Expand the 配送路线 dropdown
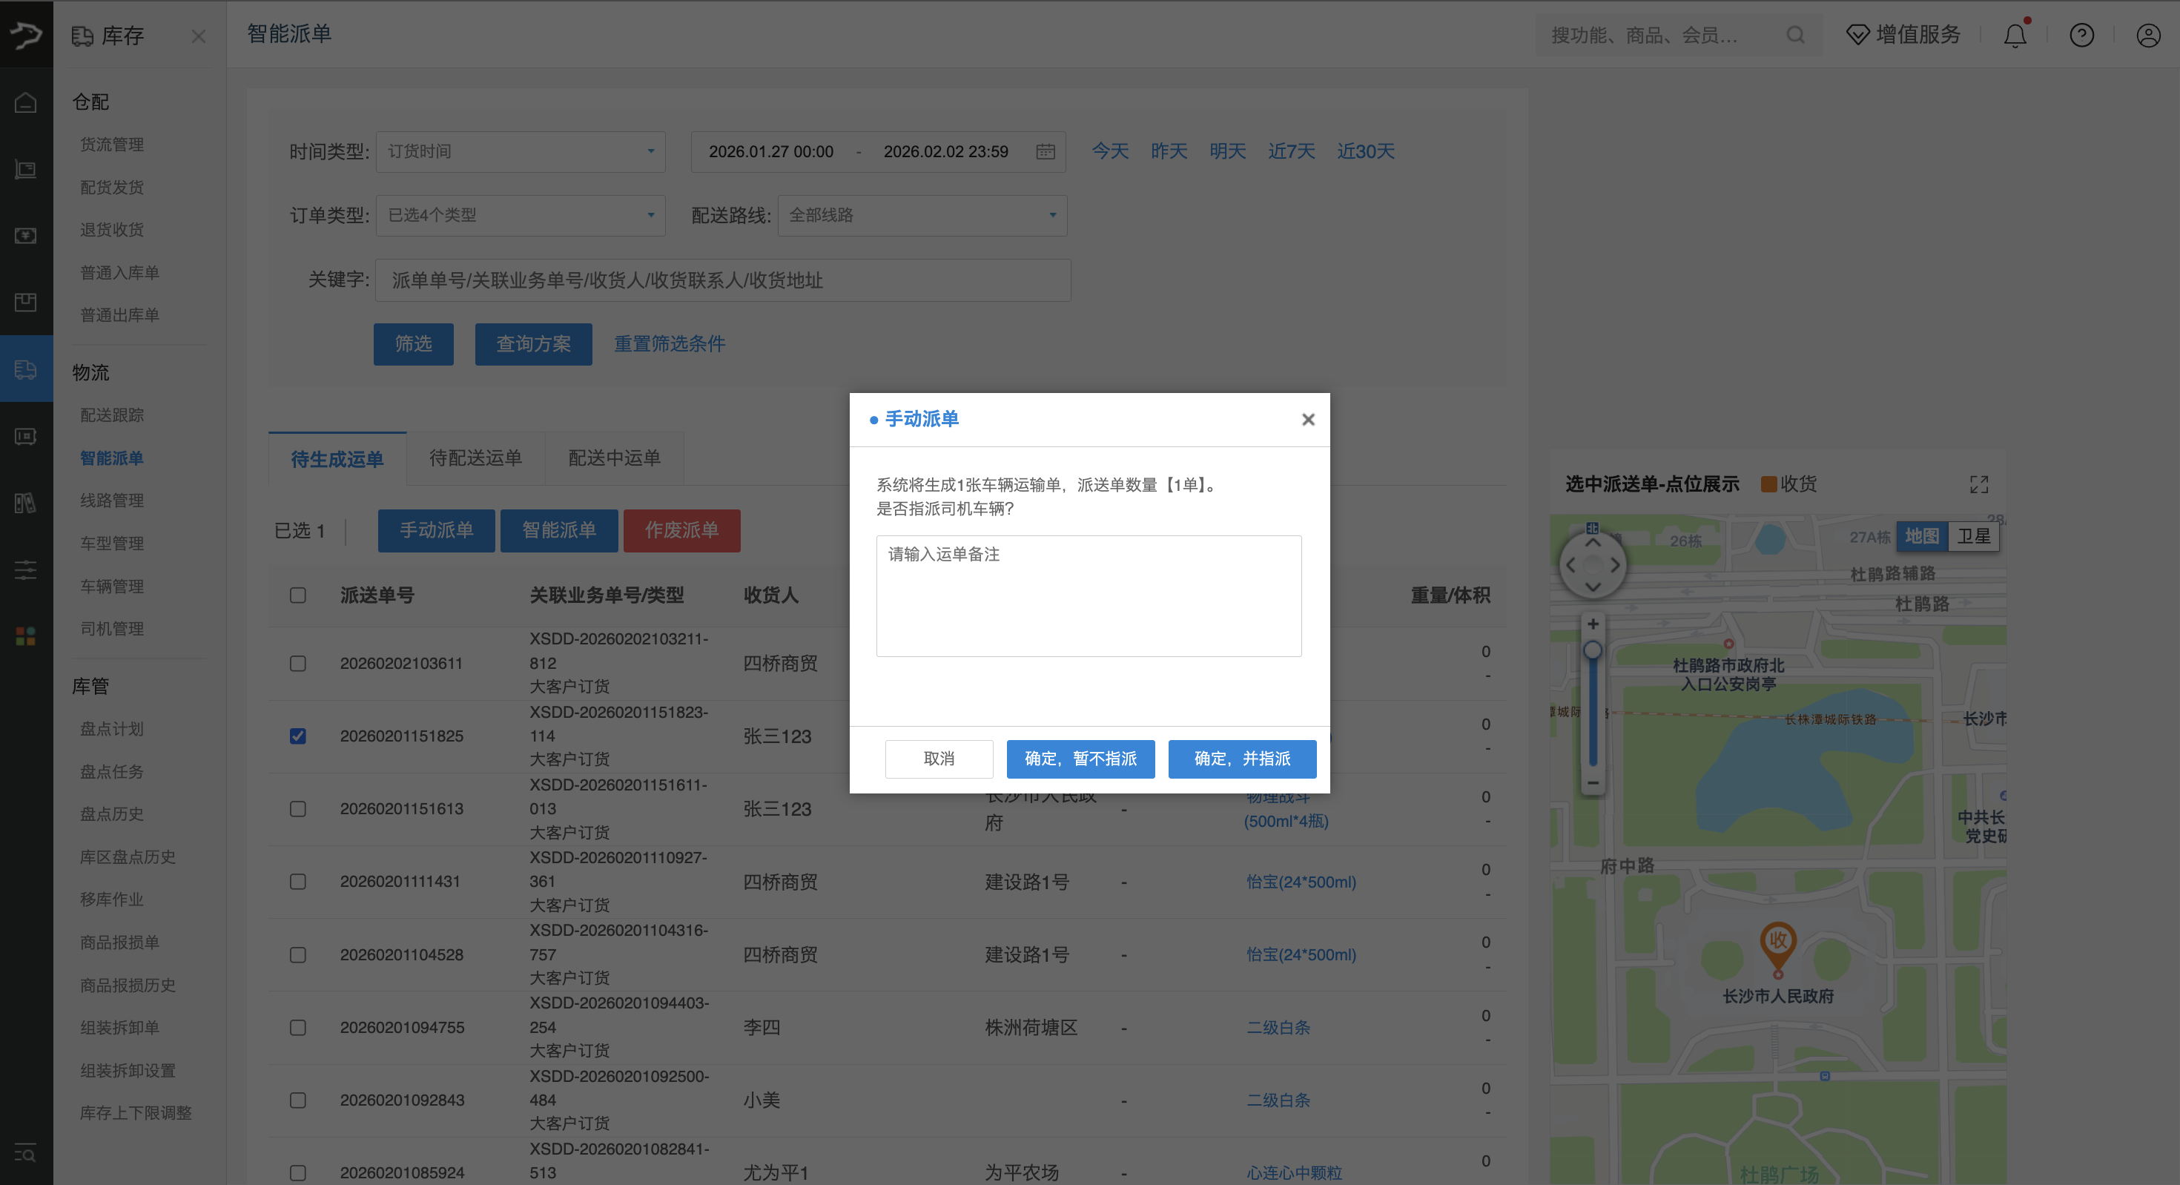 (x=922, y=215)
